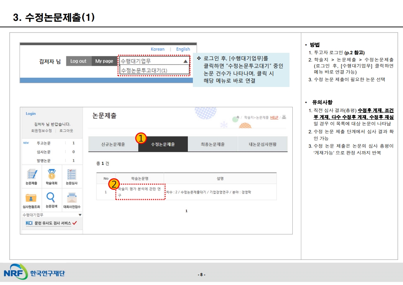Switch to the 신규논문제출 tab

(x=113, y=144)
